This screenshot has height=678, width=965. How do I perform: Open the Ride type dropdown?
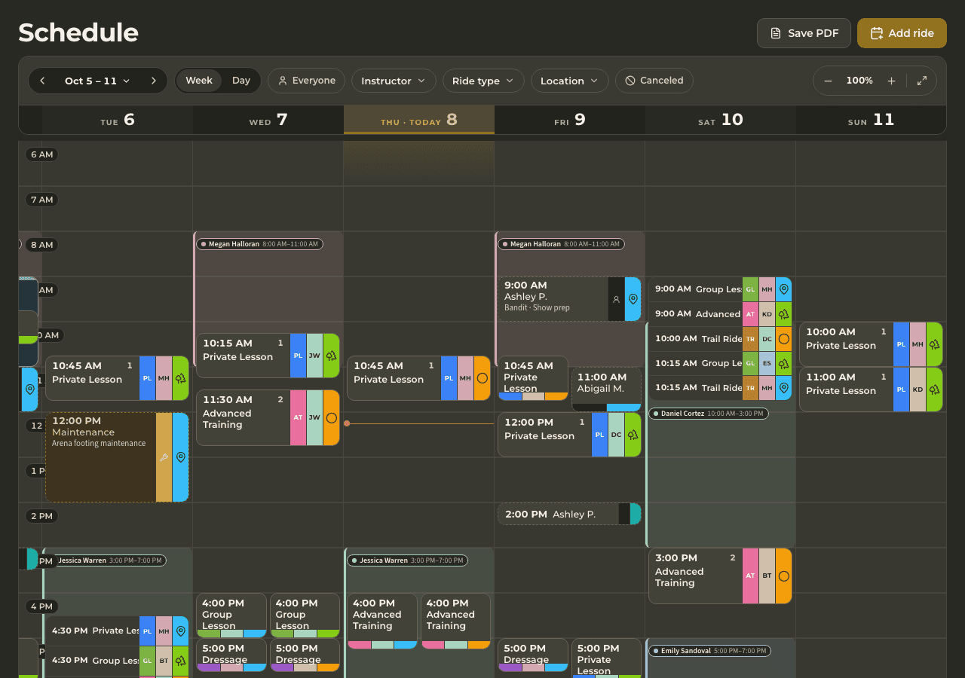tap(483, 81)
